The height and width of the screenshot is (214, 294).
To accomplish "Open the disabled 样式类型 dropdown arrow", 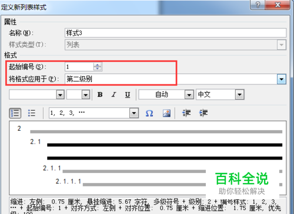I will (x=282, y=45).
